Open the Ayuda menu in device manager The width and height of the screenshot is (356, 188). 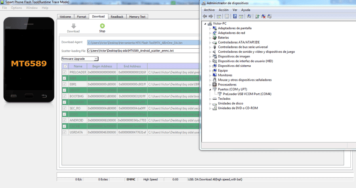click(x=246, y=10)
